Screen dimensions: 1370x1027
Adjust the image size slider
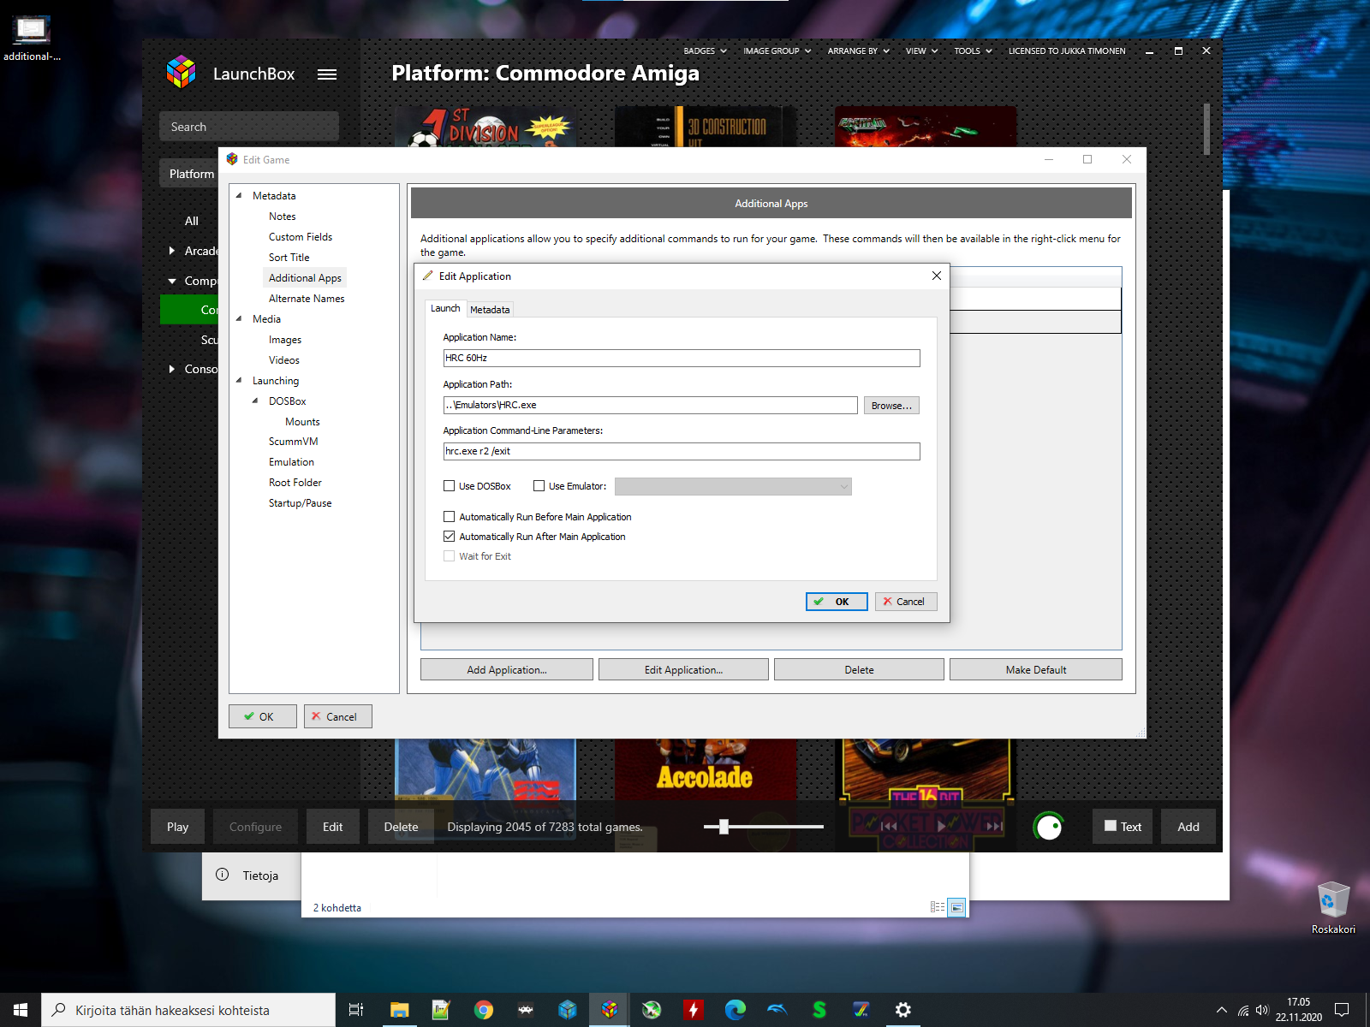click(x=724, y=827)
